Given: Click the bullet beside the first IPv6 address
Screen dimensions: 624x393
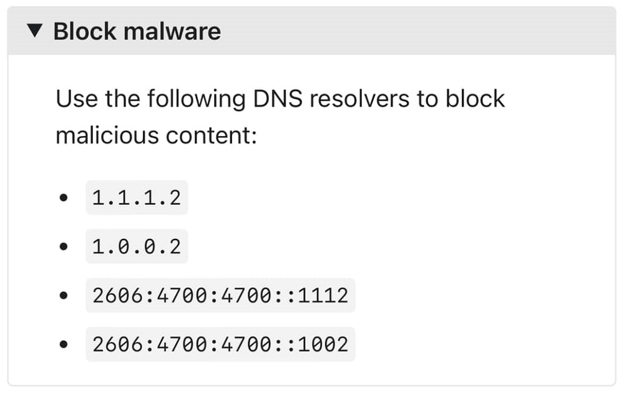Looking at the screenshot, I should [x=63, y=295].
